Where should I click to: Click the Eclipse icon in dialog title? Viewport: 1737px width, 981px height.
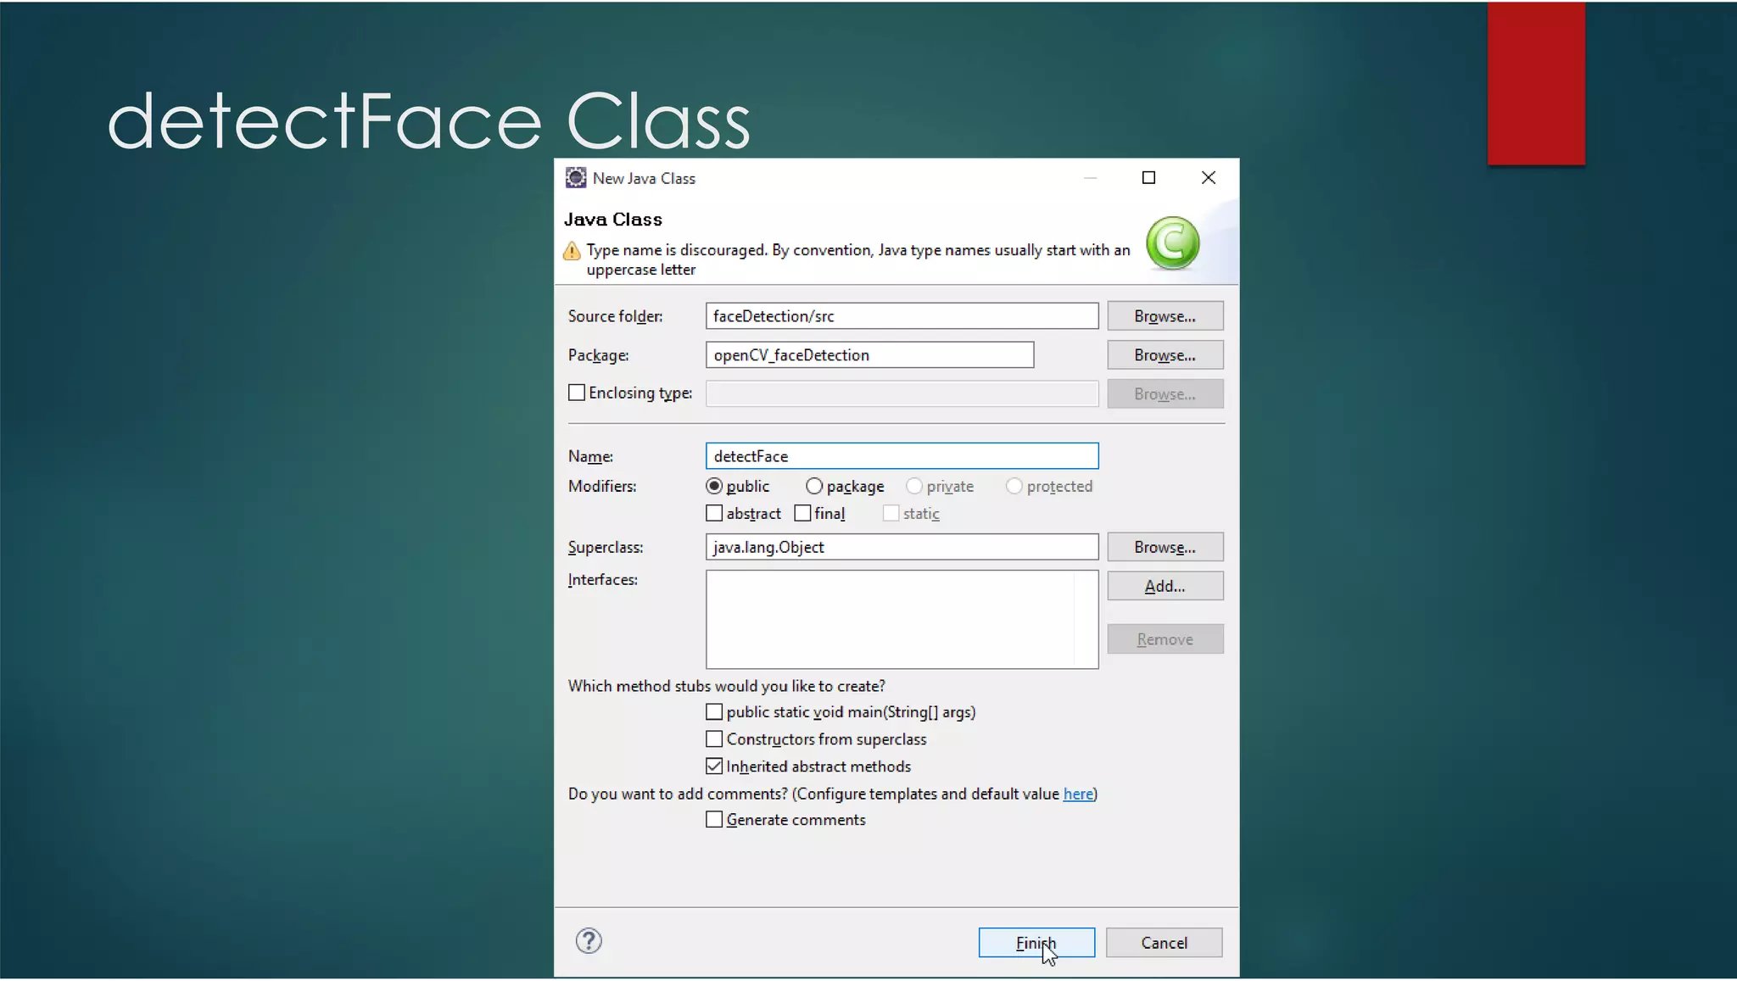pos(576,178)
